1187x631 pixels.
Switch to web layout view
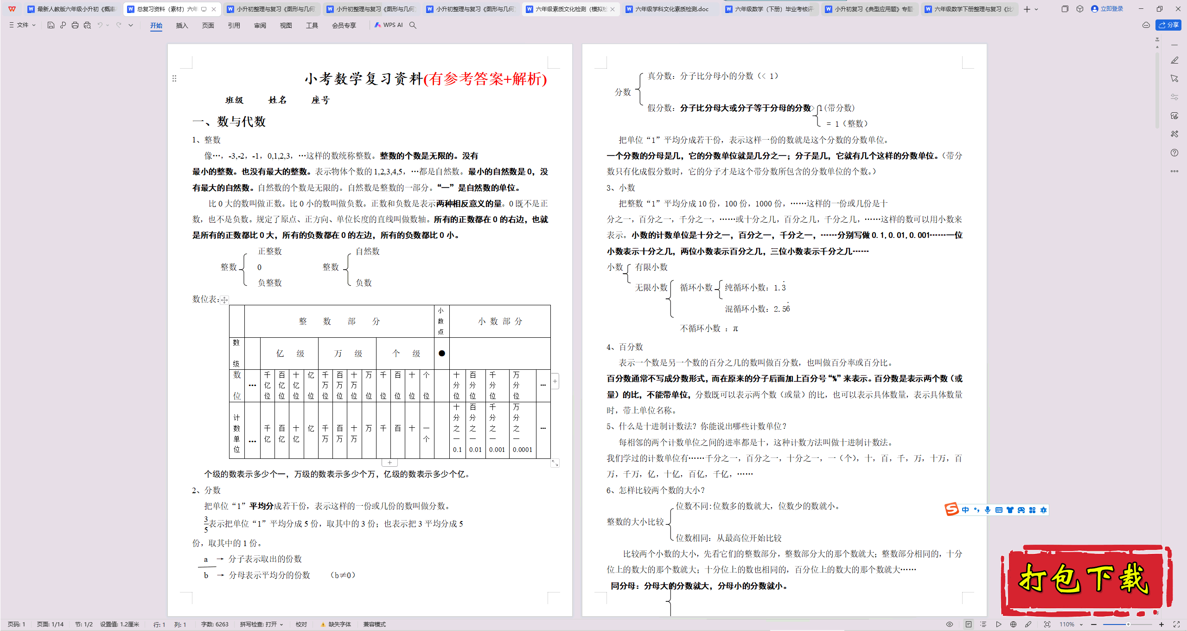[x=1014, y=625]
